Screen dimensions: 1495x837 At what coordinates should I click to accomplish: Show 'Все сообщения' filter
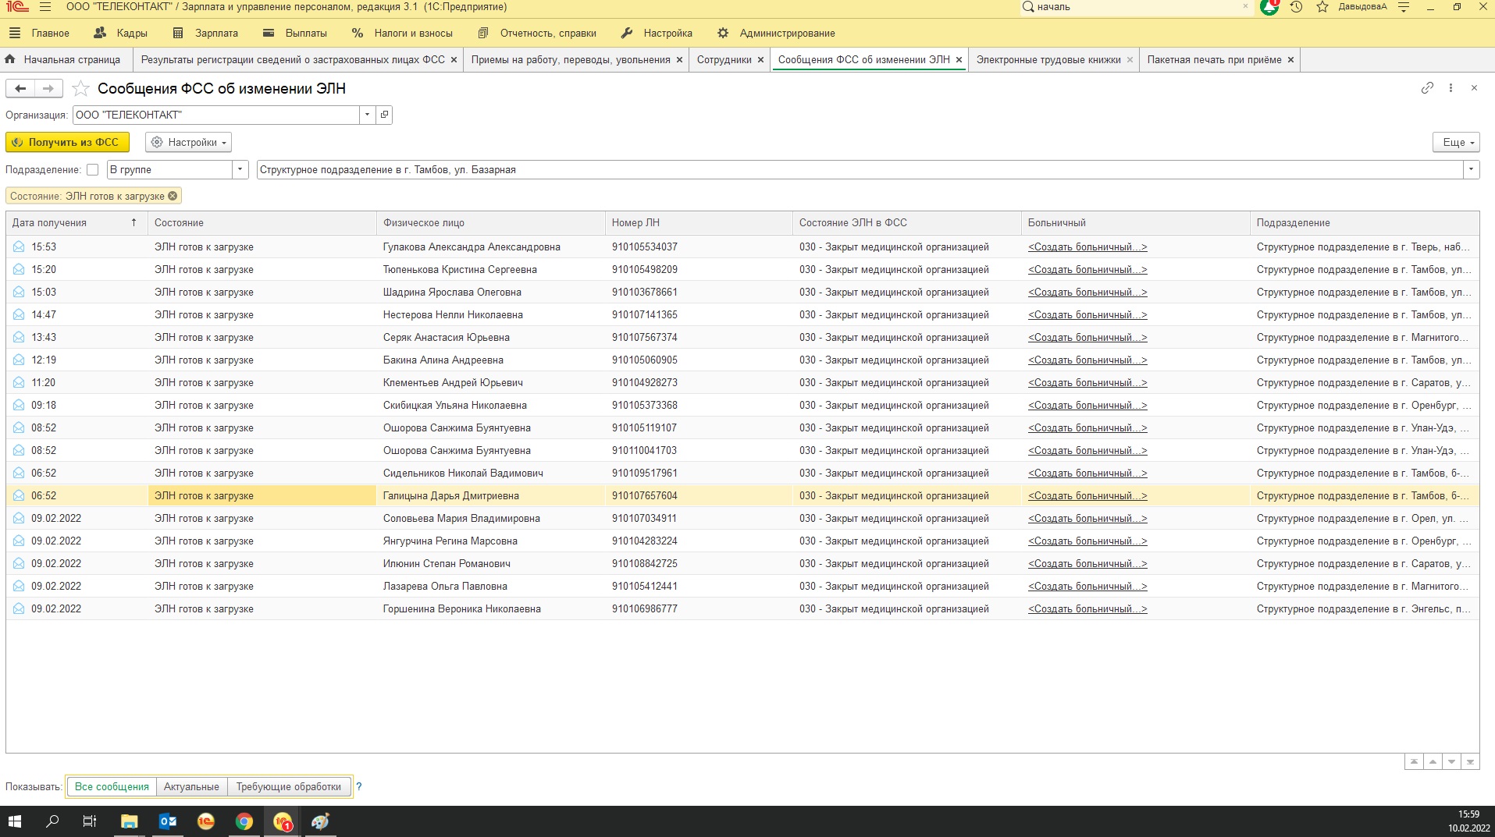pos(112,786)
